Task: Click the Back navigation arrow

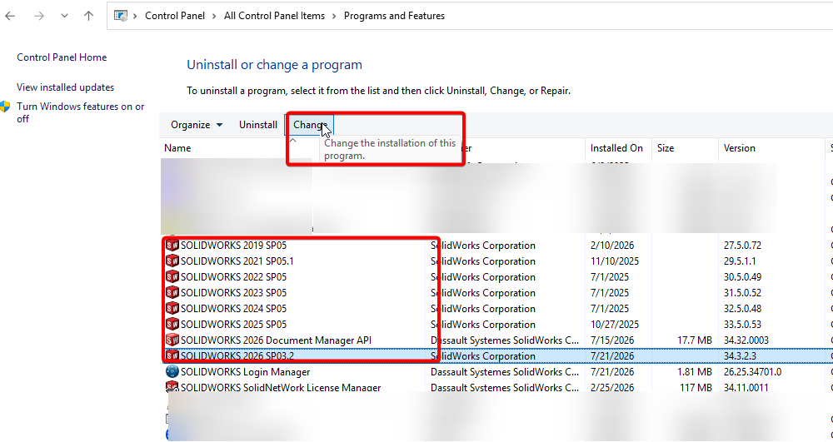Action: tap(10, 16)
